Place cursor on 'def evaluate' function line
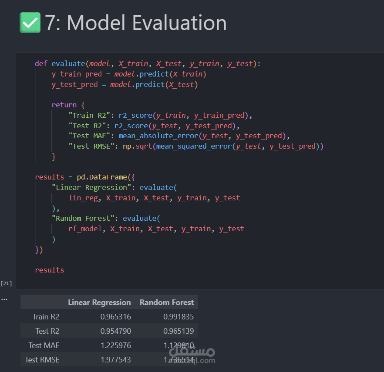 tap(65, 63)
